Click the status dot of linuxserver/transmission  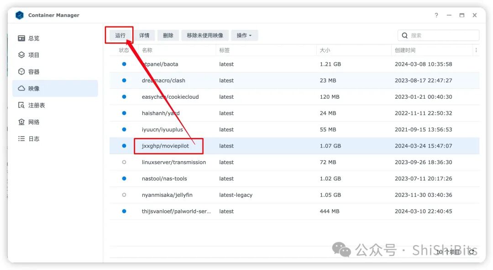(x=124, y=162)
